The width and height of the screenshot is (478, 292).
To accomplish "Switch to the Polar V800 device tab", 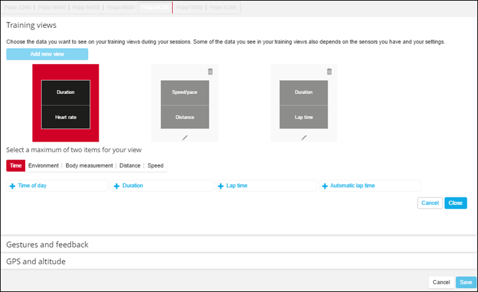I will (x=189, y=8).
